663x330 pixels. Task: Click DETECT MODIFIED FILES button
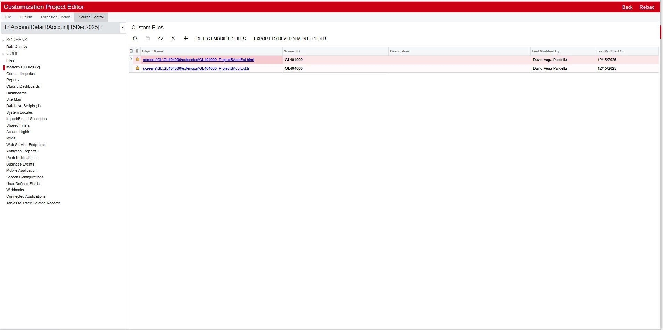click(221, 39)
